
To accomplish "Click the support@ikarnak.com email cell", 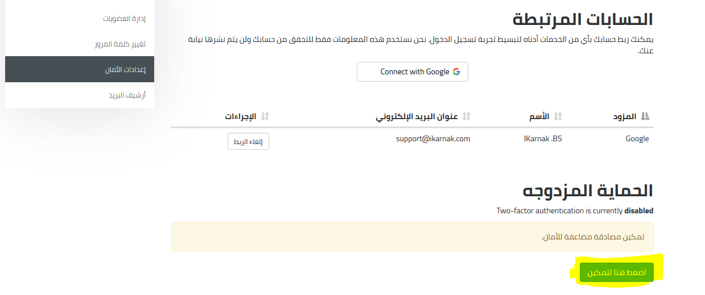I will pos(433,138).
